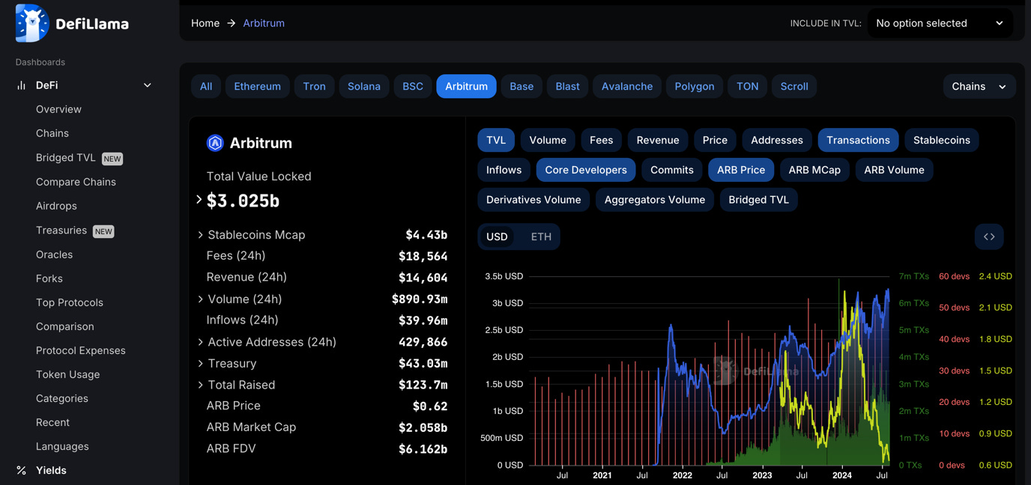
Task: Open the Chains dropdown
Action: click(979, 86)
